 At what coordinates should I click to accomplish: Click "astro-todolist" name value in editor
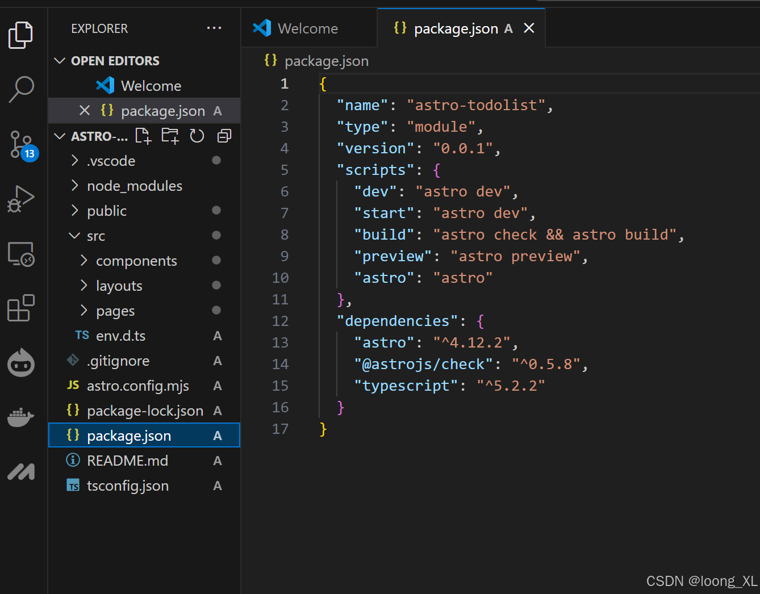[476, 105]
